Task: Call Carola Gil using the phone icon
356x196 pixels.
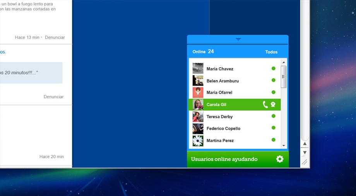Action: tap(265, 104)
